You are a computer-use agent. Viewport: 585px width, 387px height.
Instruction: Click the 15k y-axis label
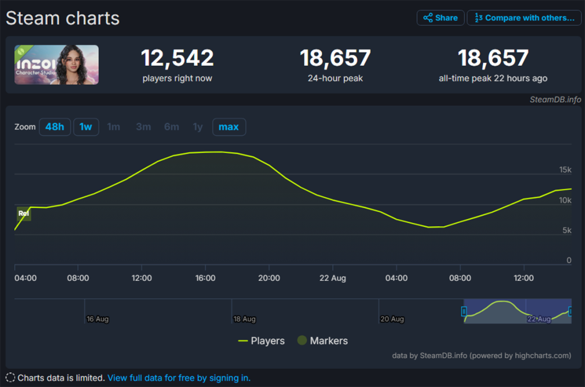pos(565,170)
